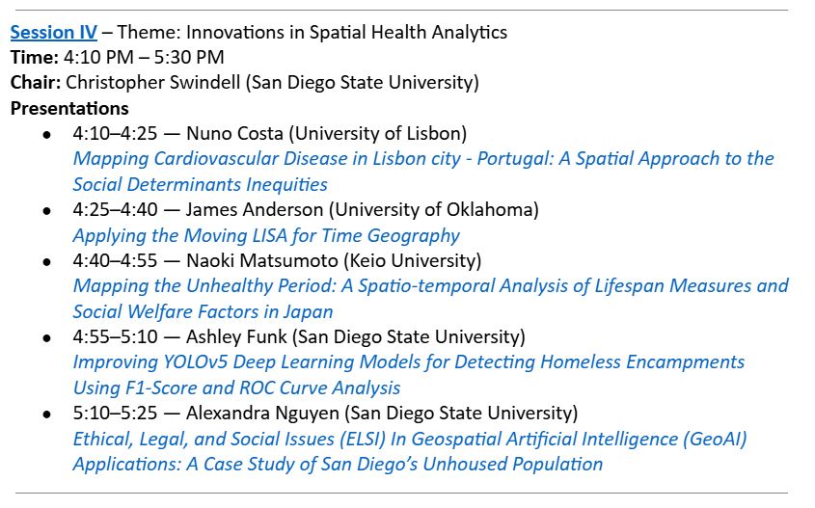
Task: Click the Alexandra Nguyen speaker entry
Action: [325, 414]
